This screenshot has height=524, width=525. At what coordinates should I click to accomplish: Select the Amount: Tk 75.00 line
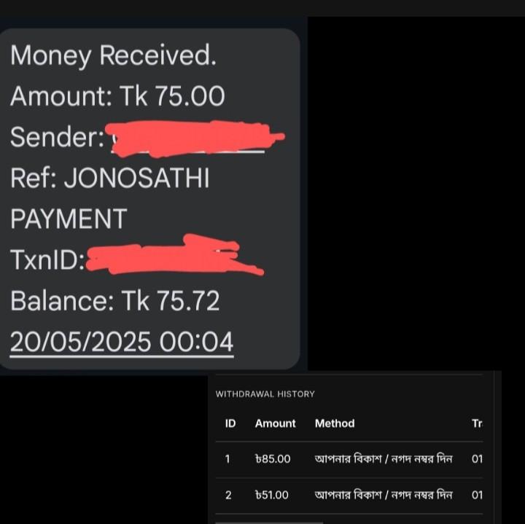117,96
